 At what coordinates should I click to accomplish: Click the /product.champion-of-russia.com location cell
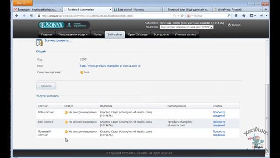click(180, 124)
